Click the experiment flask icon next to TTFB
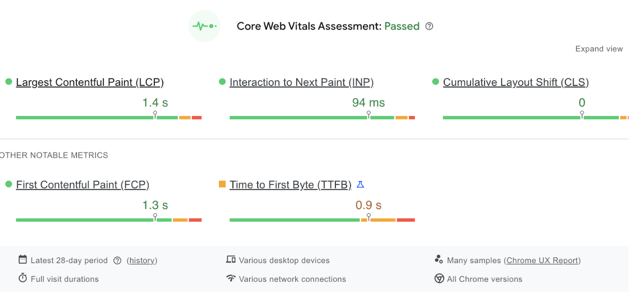 tap(360, 184)
